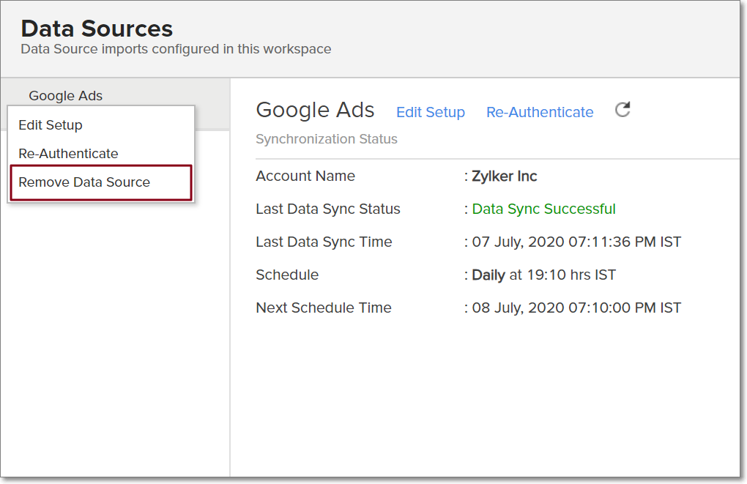Screen dimensions: 747x484
Task: Select Google Ads in the left sidebar
Action: point(66,96)
